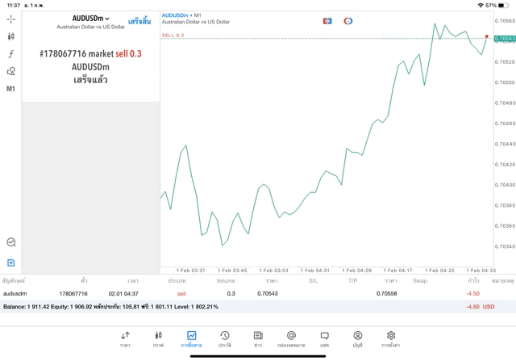
Task: Open the กล่องจดหมาย mailbox tab
Action: (291, 339)
